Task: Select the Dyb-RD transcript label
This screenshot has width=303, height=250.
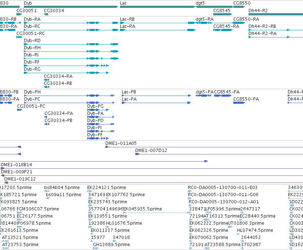Action: coord(32,41)
